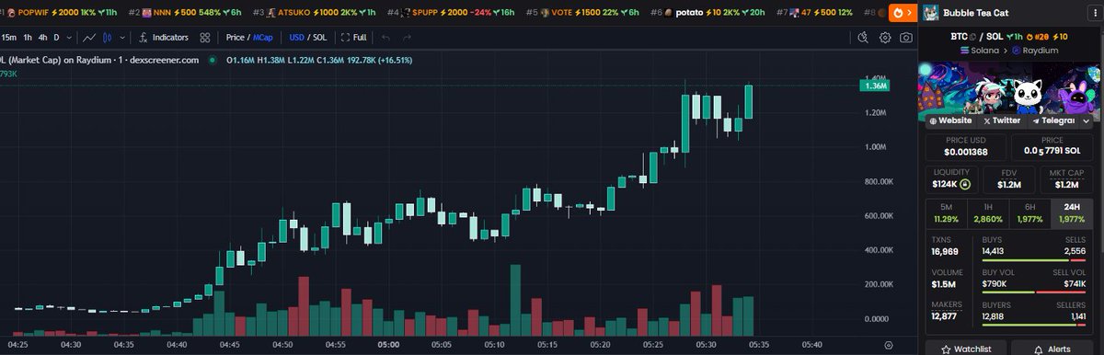Select the 15m timeframe

(x=9, y=38)
